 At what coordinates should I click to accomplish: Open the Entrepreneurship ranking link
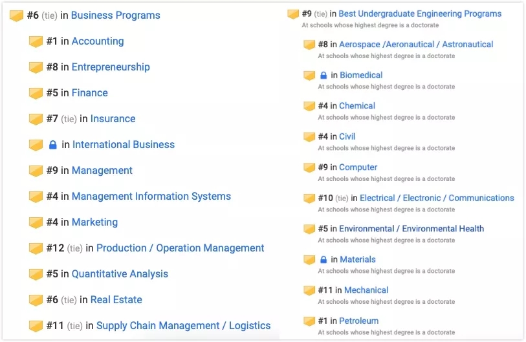(x=111, y=67)
